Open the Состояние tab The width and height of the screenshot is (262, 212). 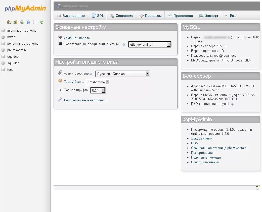point(121,16)
